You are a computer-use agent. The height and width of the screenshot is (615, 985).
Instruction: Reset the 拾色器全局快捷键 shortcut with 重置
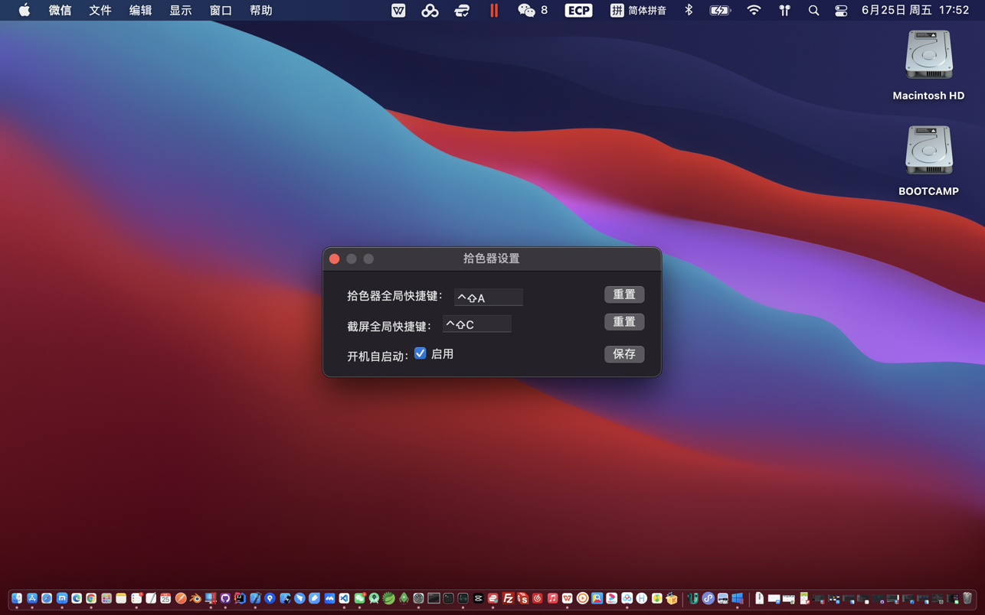pyautogui.click(x=624, y=294)
